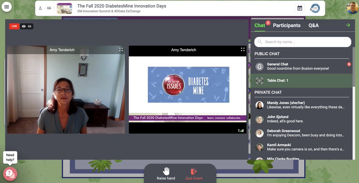
Task: Open the Q&A tab
Action: tap(314, 25)
